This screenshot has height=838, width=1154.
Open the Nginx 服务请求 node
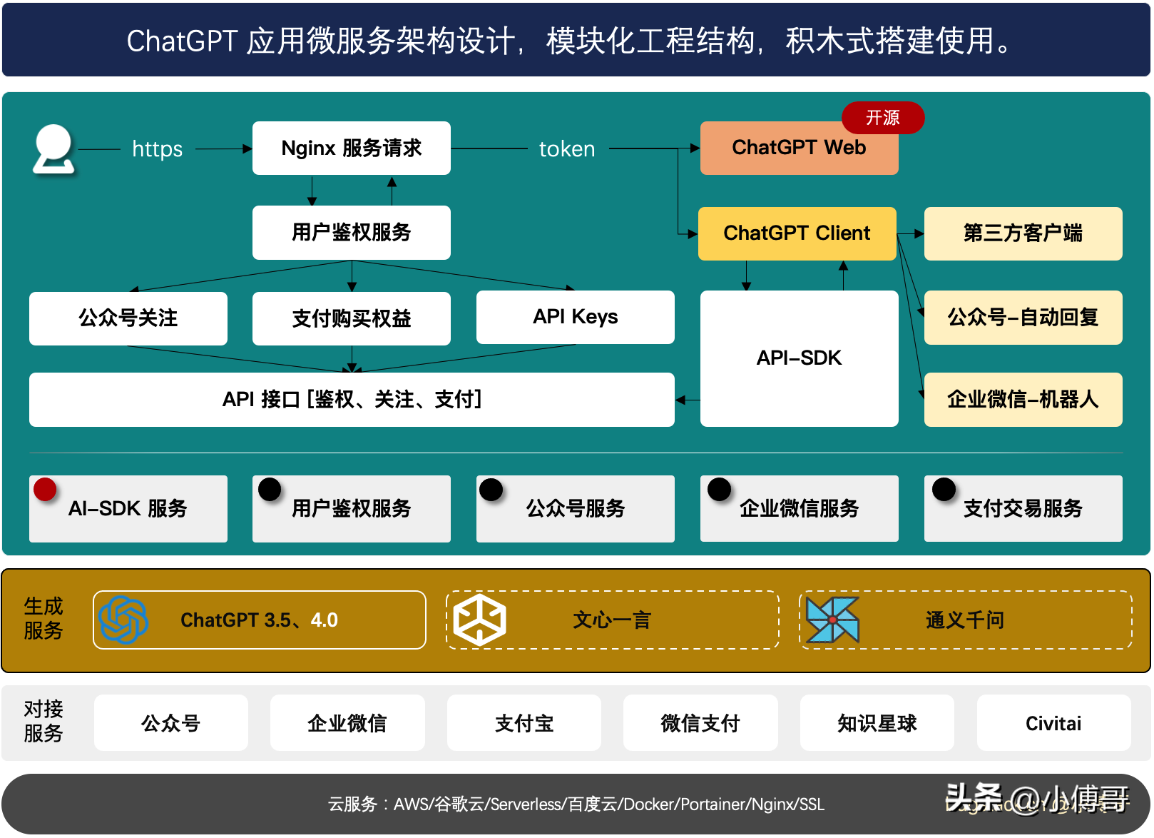pos(351,148)
